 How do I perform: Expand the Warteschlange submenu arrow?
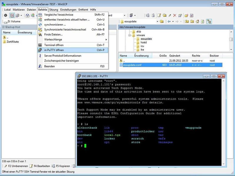[x=106, y=40]
